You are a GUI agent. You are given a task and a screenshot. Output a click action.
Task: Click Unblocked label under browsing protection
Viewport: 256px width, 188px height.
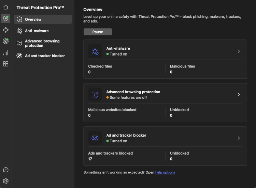(x=180, y=110)
